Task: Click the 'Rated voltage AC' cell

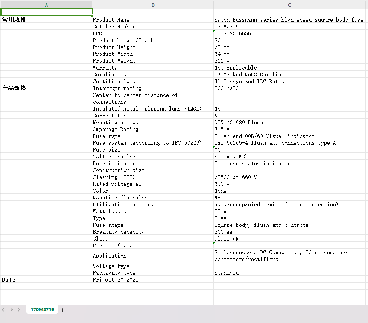Action: coord(153,184)
